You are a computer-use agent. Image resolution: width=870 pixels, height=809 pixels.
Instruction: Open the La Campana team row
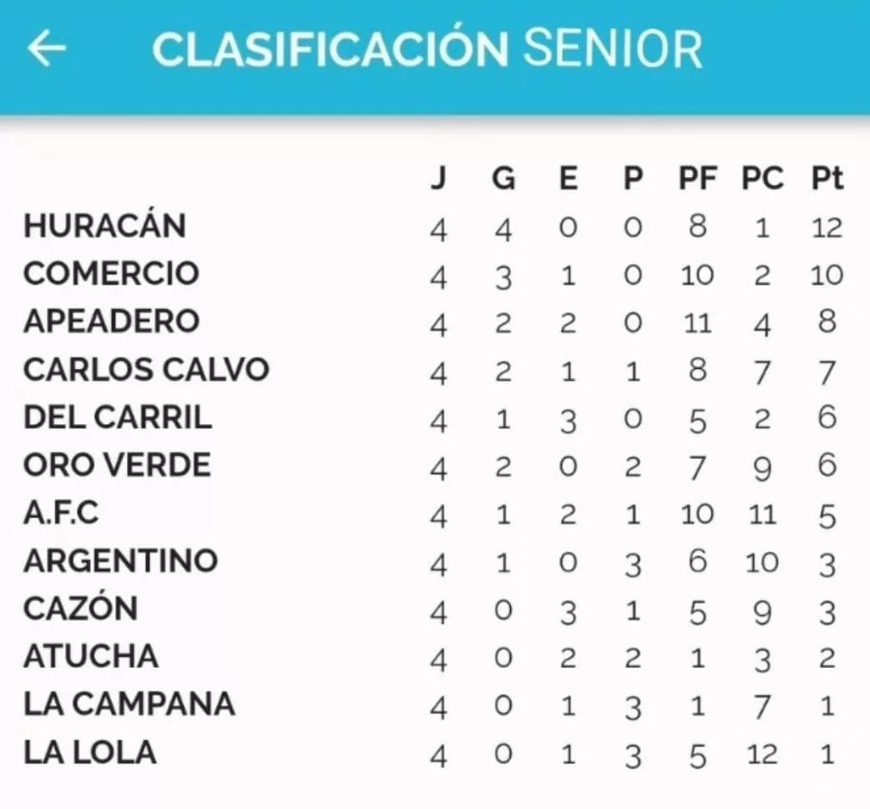129,704
